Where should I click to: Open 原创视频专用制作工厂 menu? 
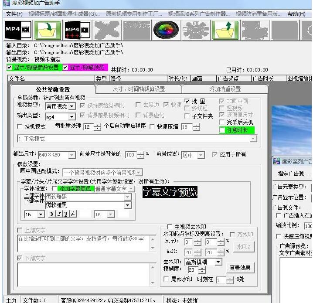coord(134,14)
